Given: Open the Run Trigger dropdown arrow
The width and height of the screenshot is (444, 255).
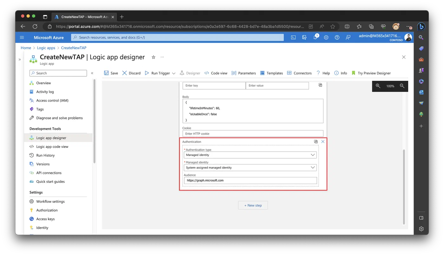Looking at the screenshot, I should (x=173, y=73).
